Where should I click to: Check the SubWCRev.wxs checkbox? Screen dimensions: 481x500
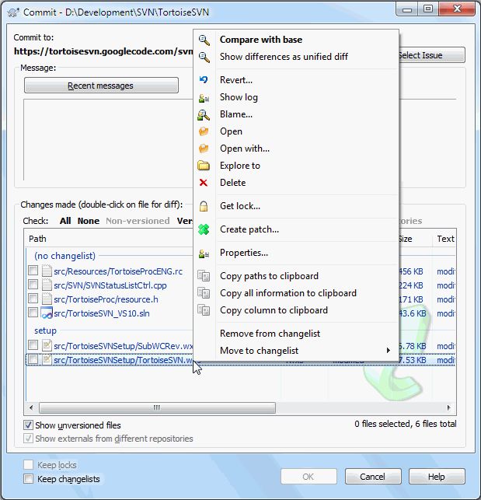pos(33,345)
